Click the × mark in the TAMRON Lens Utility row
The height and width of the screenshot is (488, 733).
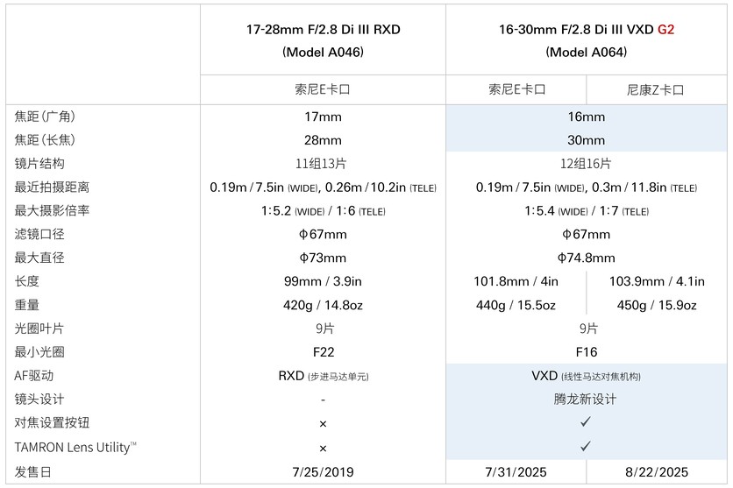pos(323,447)
